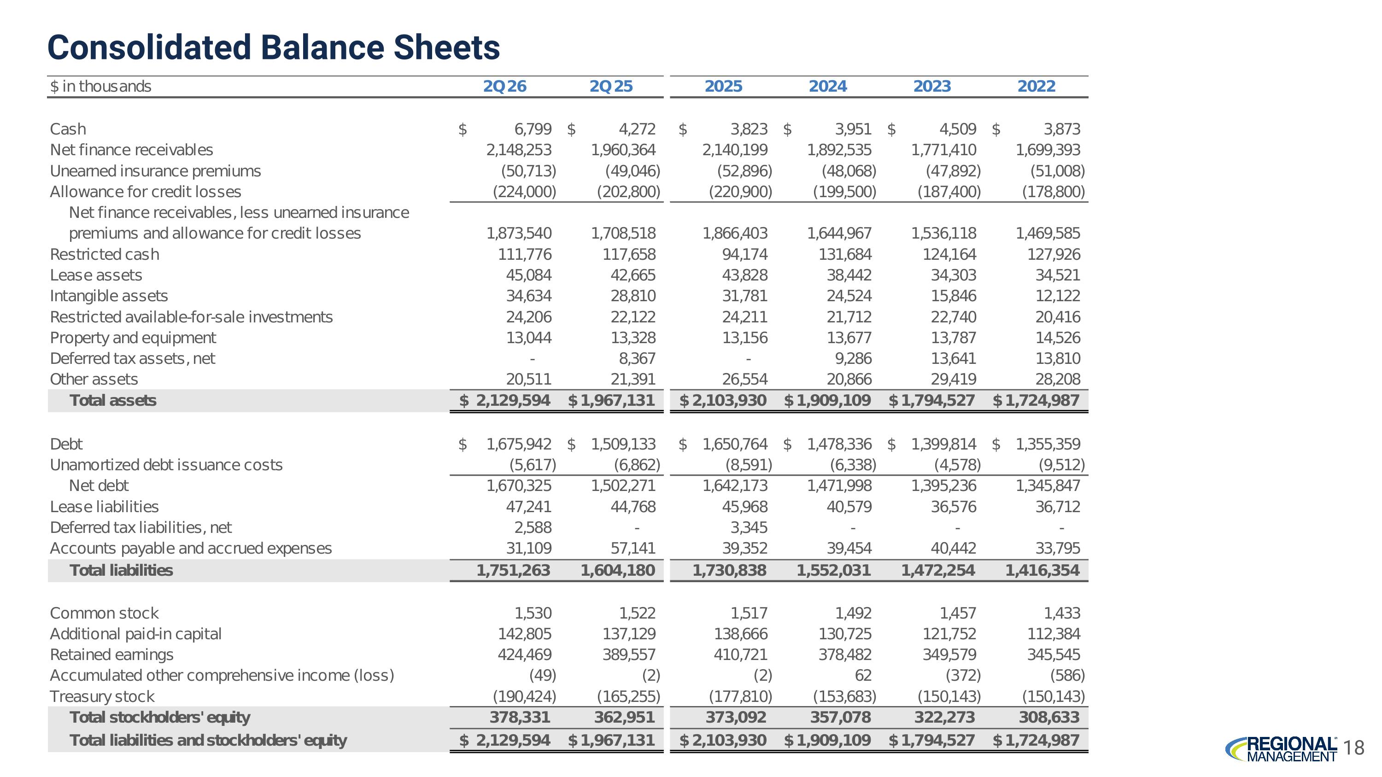Click the 2Q 26 total assets value 2,129,594

(x=513, y=401)
